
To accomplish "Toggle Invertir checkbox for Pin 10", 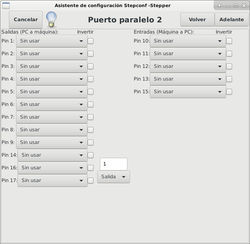I will pyautogui.click(x=229, y=41).
